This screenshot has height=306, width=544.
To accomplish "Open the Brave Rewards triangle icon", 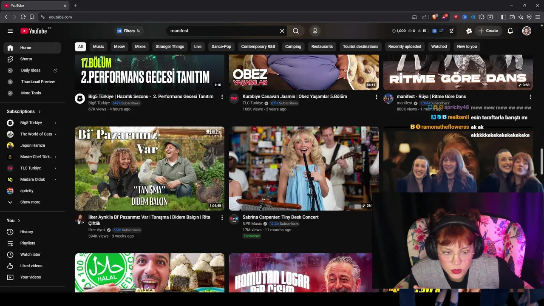I will pos(445,17).
